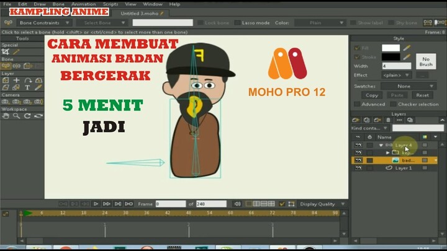447x251 pixels.
Task: Click the Delete Layer trash icon
Action: pyautogui.click(x=388, y=120)
